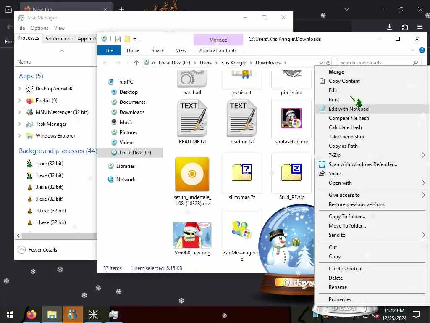Select slimxmas.7z archive icon
Image resolution: width=430 pixels, height=323 pixels.
pos(242,172)
